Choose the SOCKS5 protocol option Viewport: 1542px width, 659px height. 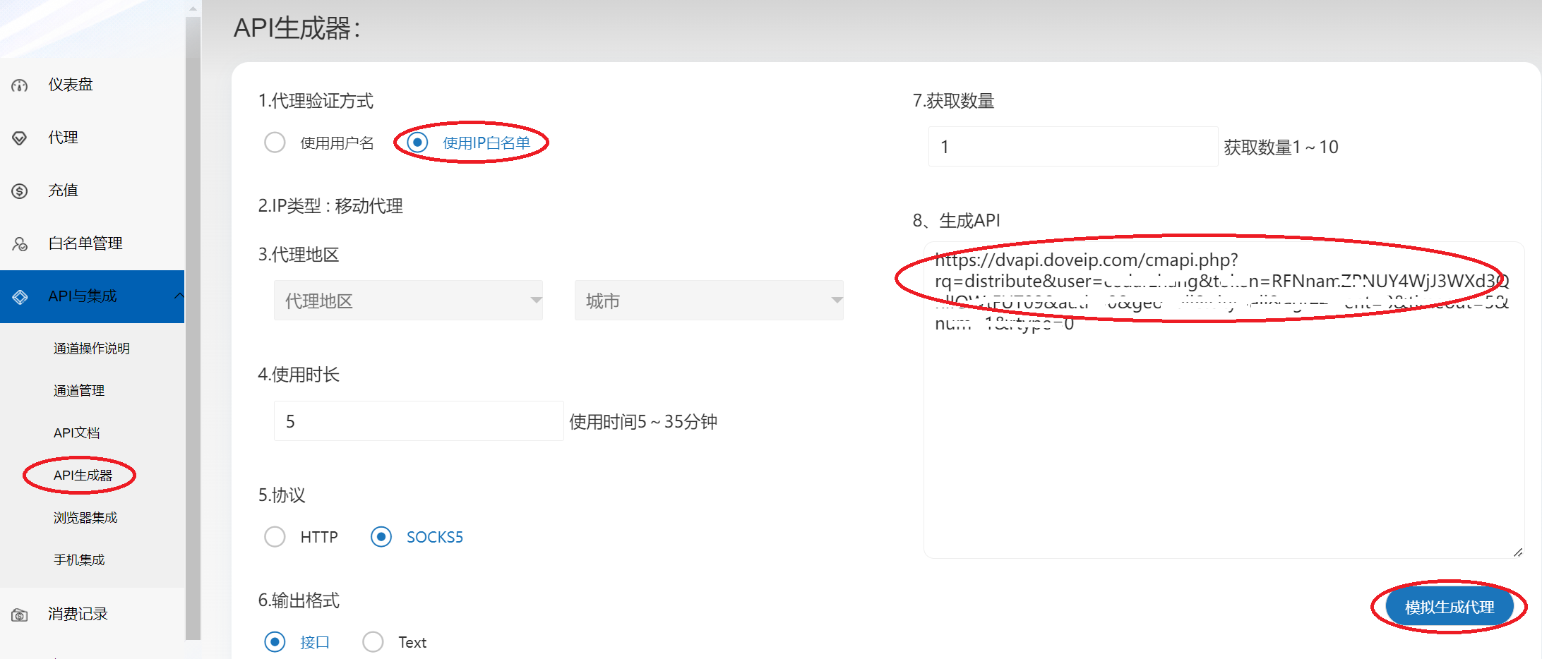[x=381, y=537]
